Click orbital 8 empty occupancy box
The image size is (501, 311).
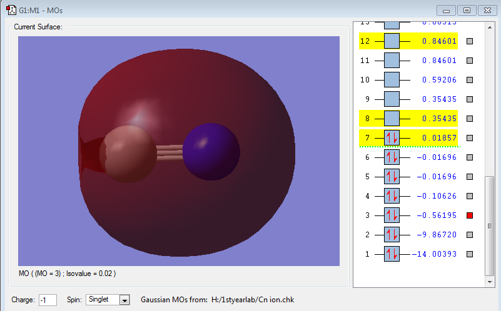click(392, 119)
